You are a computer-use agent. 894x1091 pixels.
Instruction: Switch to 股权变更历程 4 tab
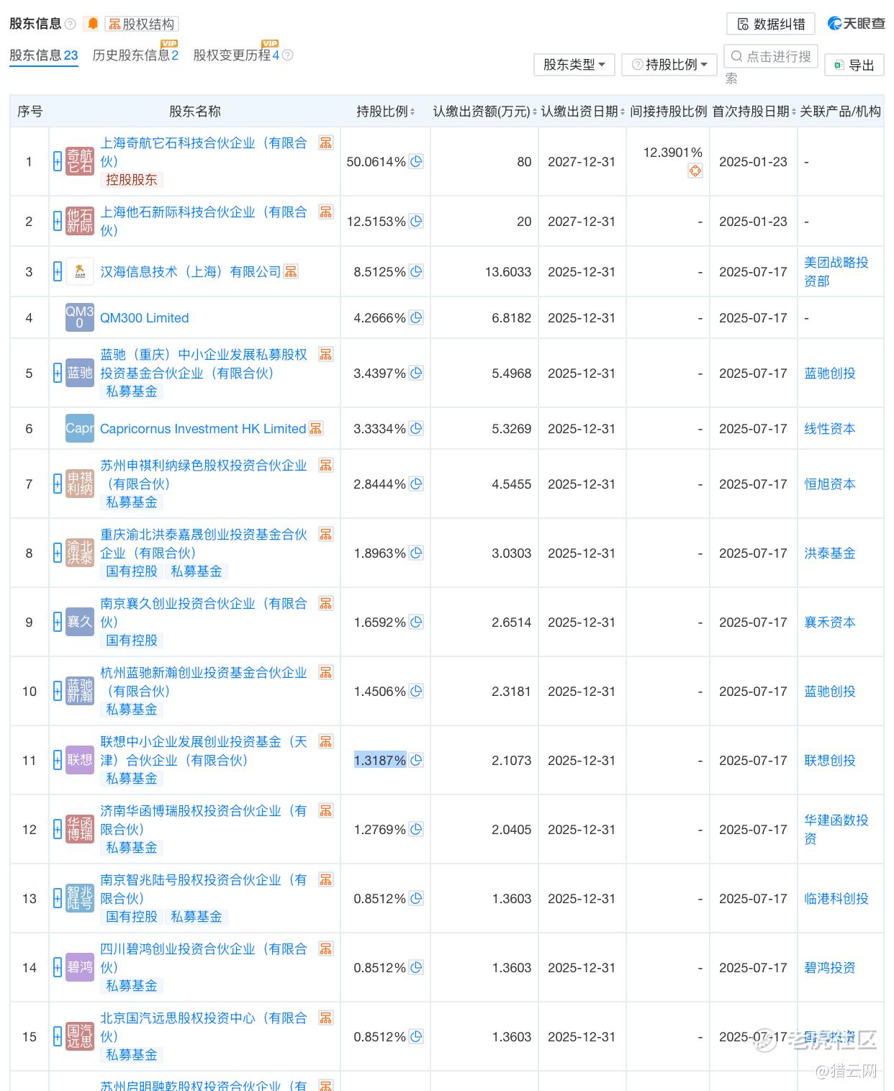236,55
